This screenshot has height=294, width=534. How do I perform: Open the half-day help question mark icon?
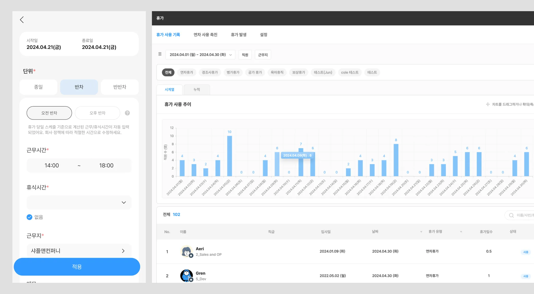pyautogui.click(x=127, y=113)
